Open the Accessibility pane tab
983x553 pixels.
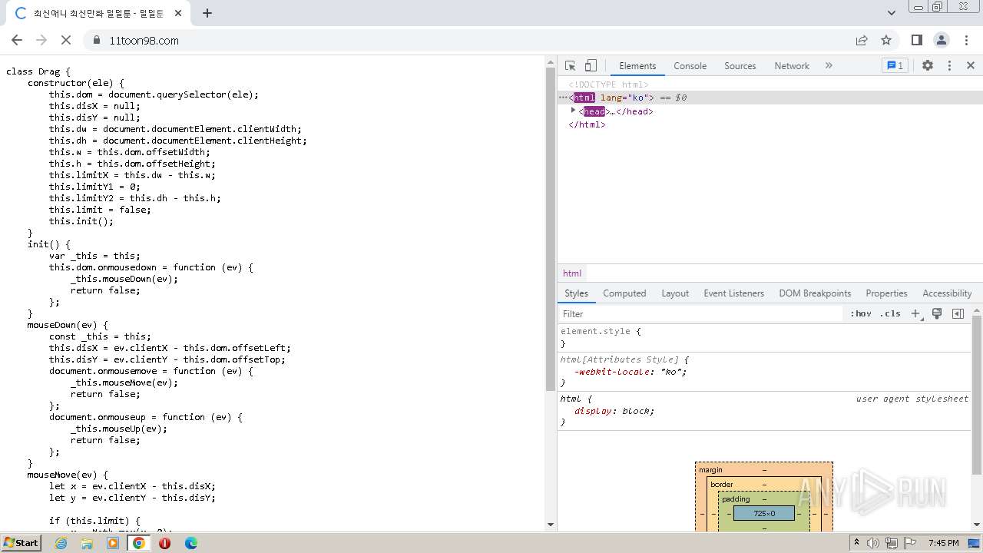947,293
